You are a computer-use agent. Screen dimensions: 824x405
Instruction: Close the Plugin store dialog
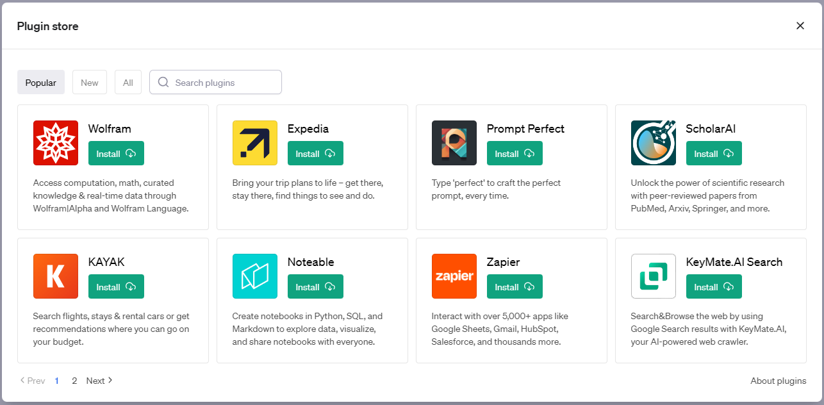click(x=800, y=26)
